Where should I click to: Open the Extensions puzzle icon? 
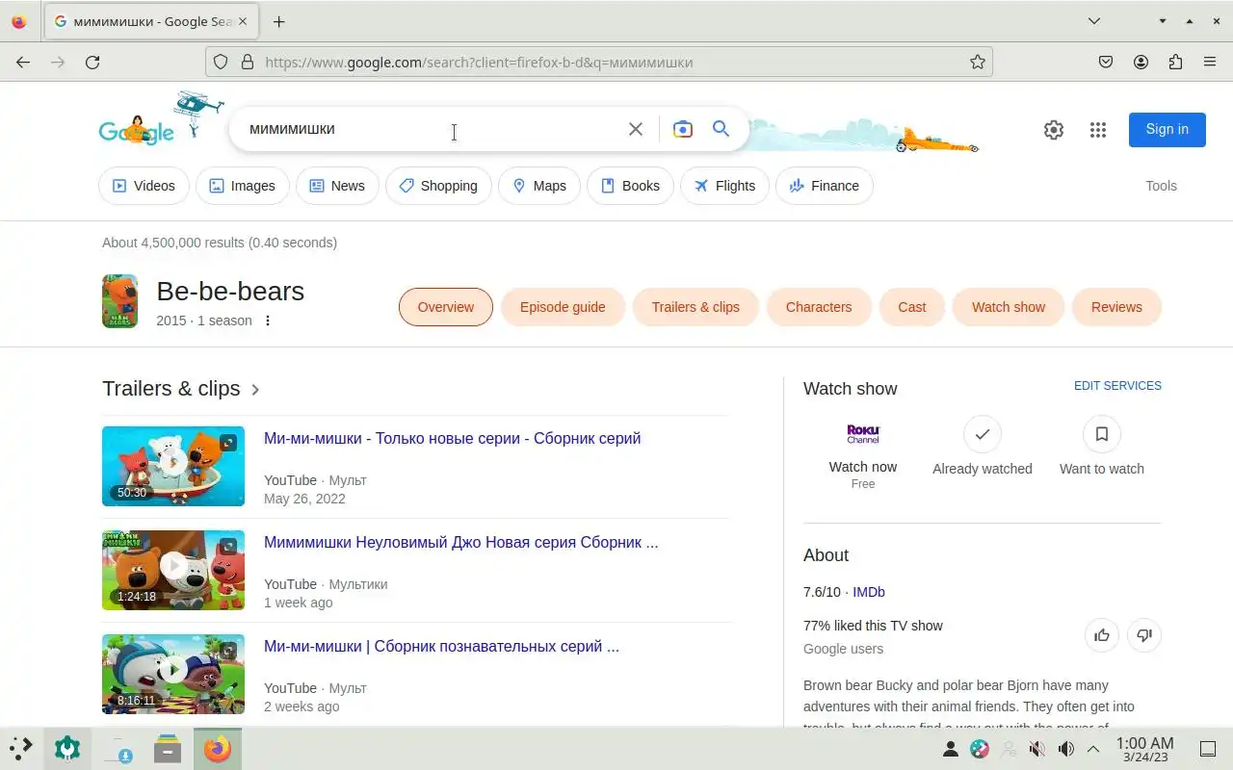tap(1175, 62)
